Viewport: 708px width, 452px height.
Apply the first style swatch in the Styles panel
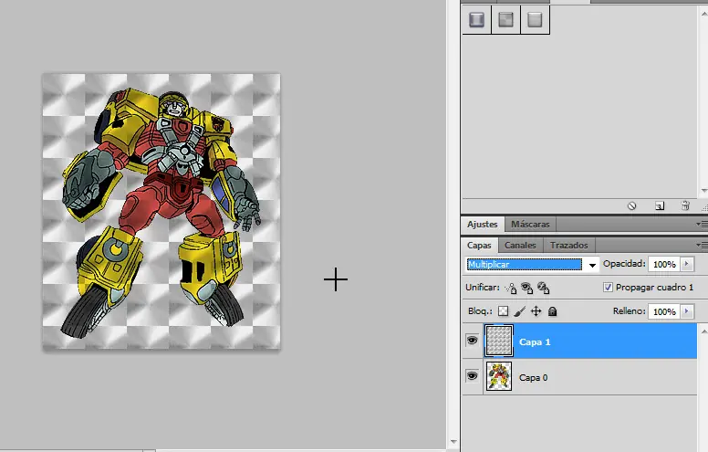click(x=476, y=19)
